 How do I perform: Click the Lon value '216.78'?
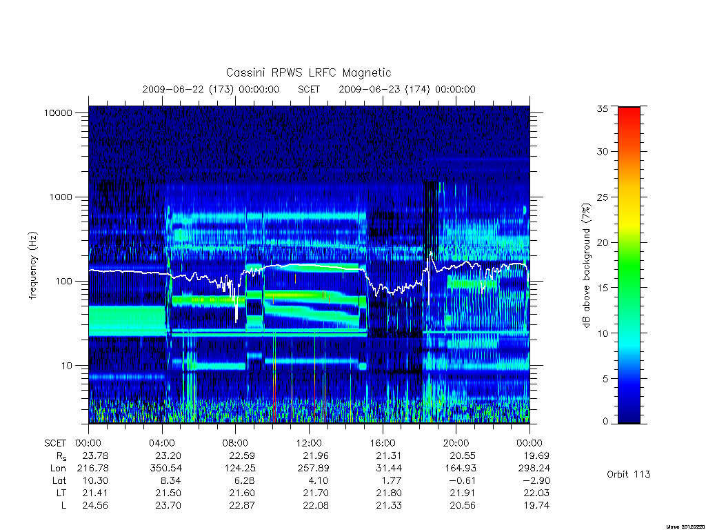(93, 469)
